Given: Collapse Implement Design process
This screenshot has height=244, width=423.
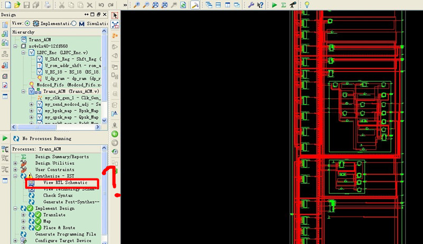Looking at the screenshot, I should coord(15,209).
